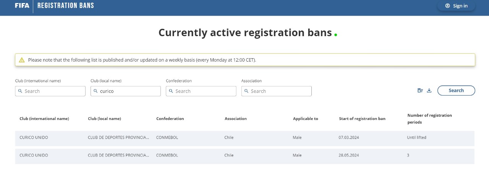489x169 pixels.
Task: Focus the Club (international name) search field
Action: pos(50,91)
